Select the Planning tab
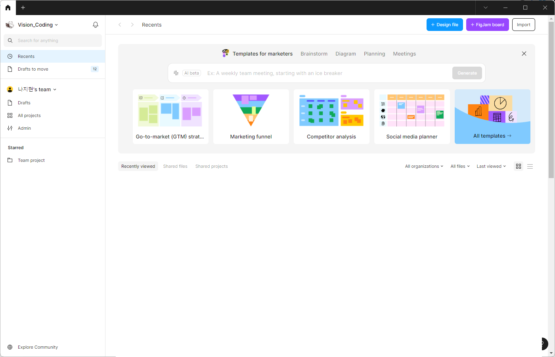This screenshot has width=555, height=357. point(374,54)
